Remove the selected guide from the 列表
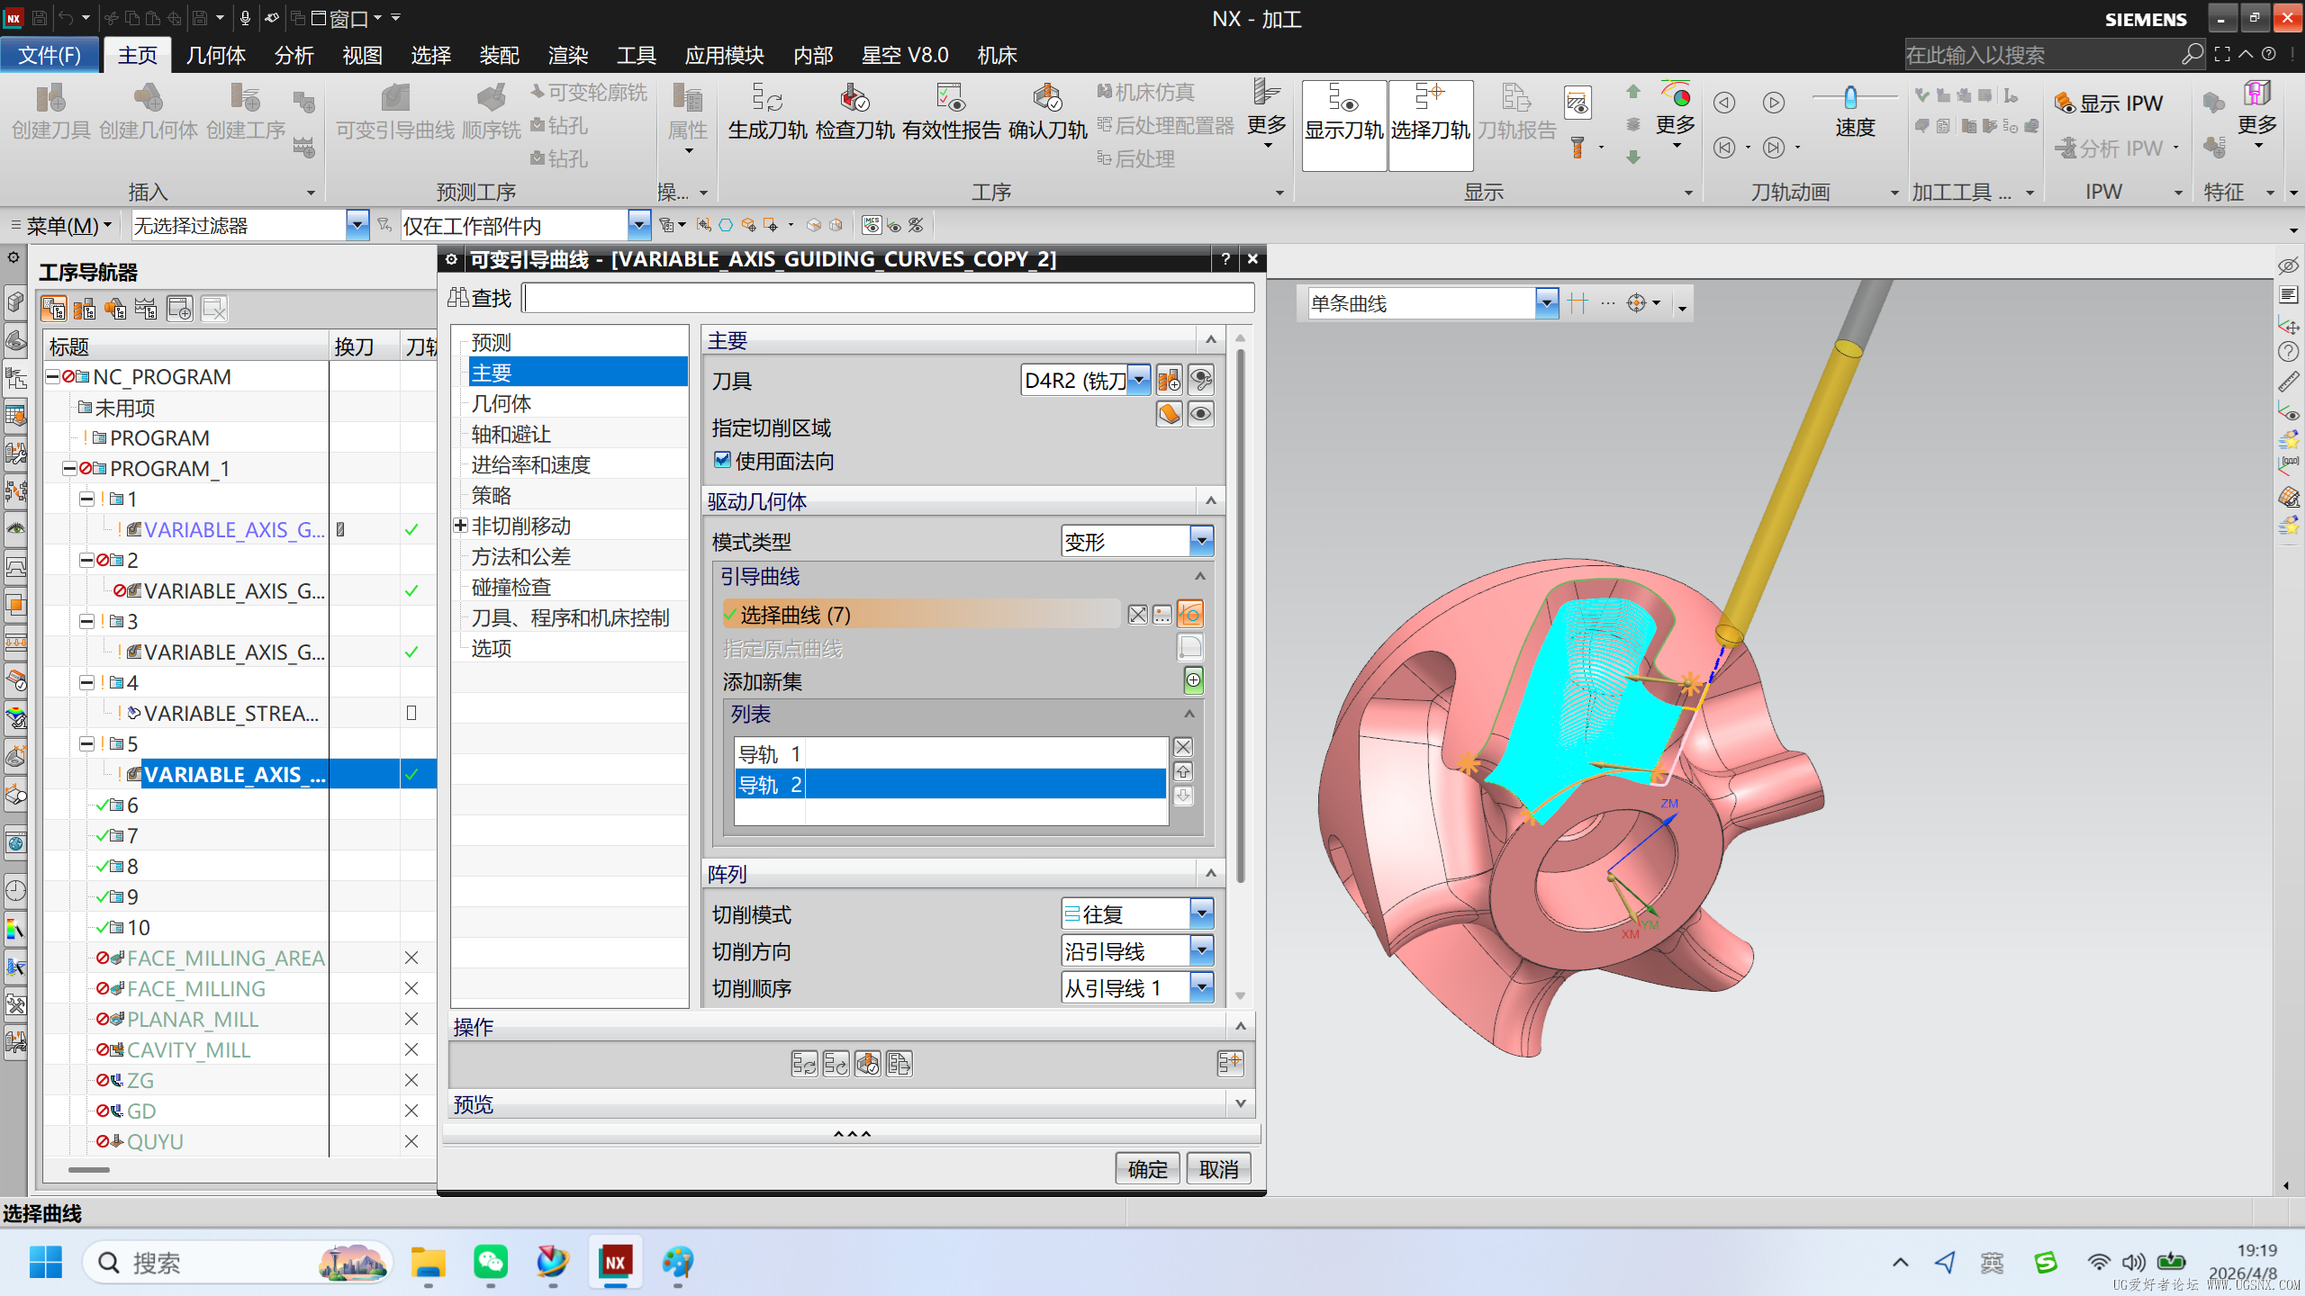 coord(1183,747)
